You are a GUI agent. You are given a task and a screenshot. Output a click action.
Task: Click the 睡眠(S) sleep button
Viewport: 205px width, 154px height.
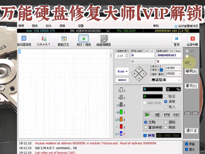coord(191,71)
